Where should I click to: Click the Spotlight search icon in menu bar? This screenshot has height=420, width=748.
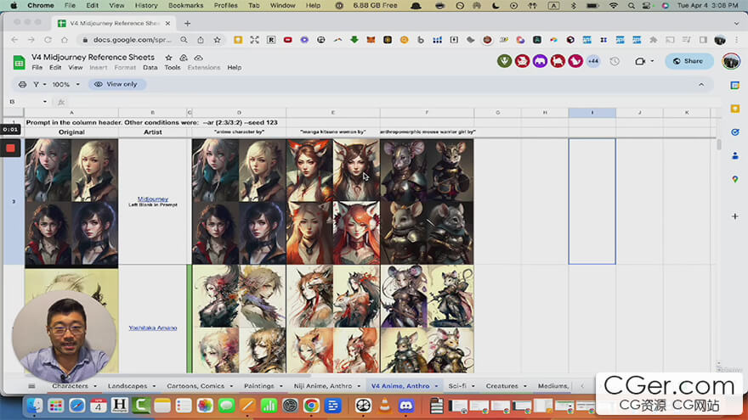631,6
